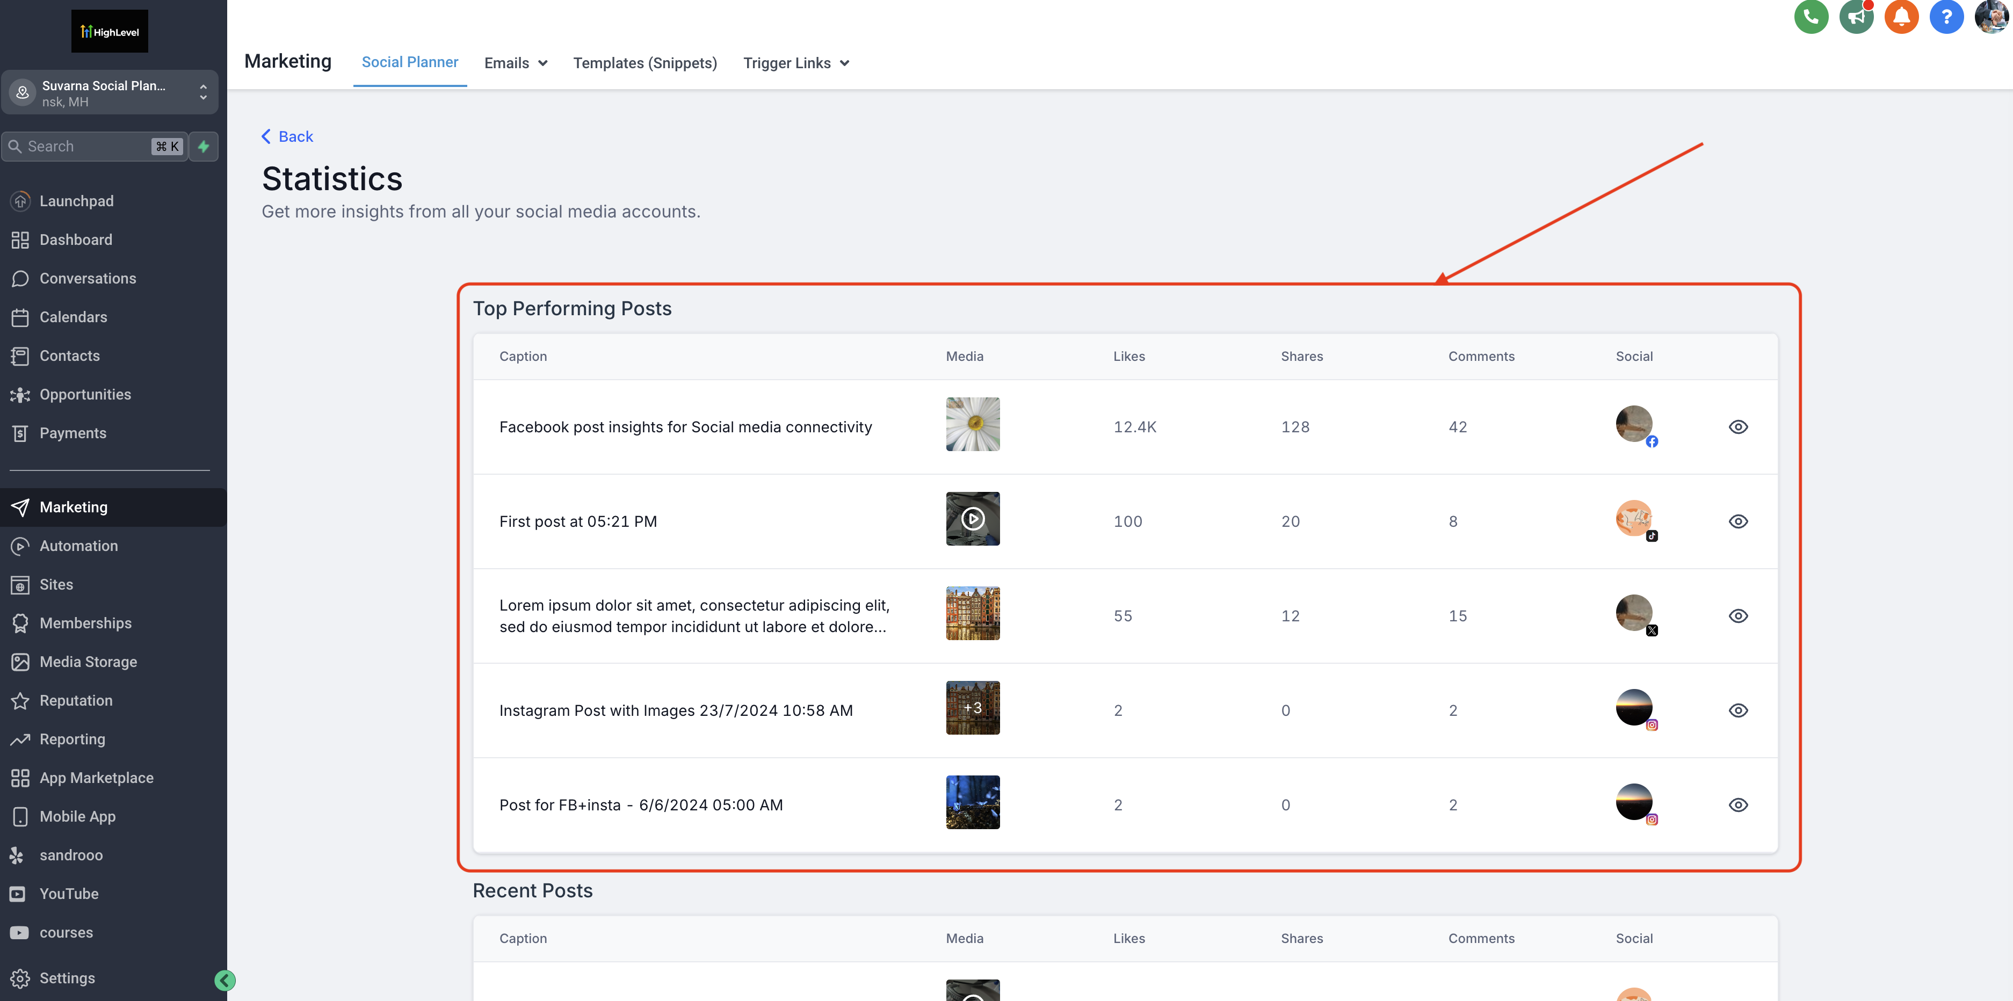
Task: Click the Search field in sidebar
Action: (95, 146)
